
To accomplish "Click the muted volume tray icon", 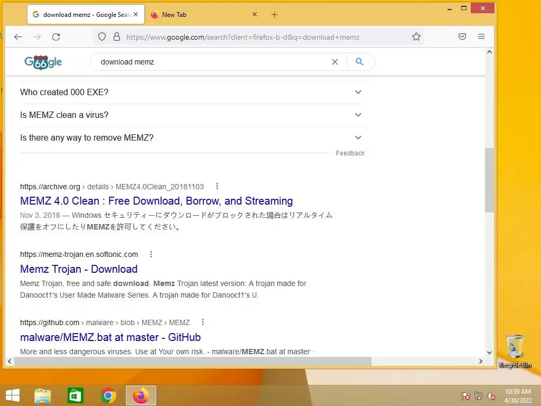I will (491, 396).
